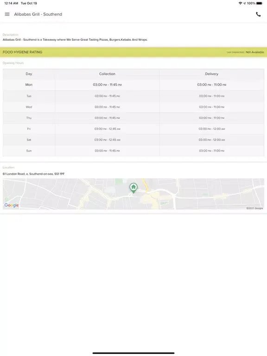Tap the Sat row day cell
The width and height of the screenshot is (267, 356).
coord(29,140)
